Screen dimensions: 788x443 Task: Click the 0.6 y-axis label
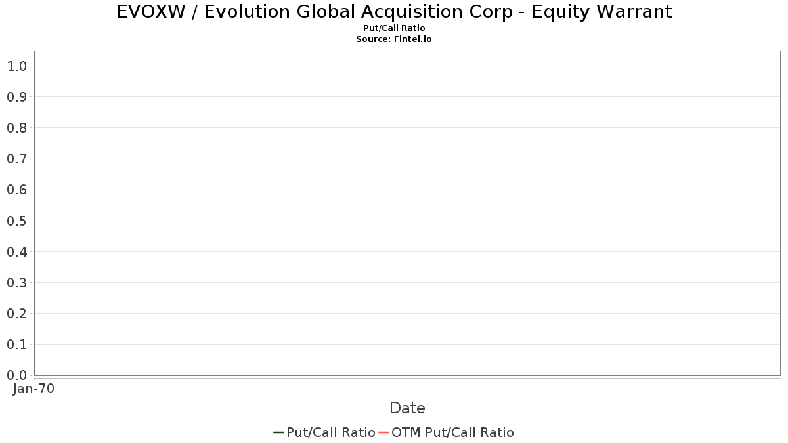(16, 190)
